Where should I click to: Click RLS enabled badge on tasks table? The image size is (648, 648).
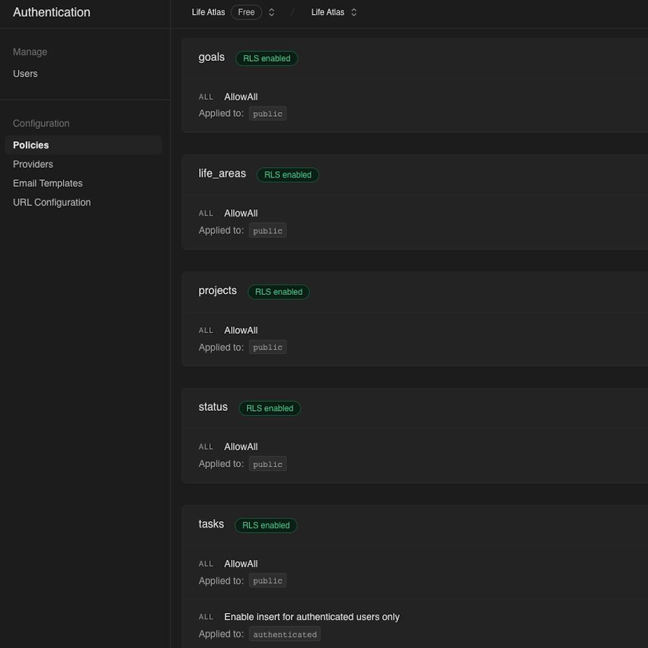266,525
